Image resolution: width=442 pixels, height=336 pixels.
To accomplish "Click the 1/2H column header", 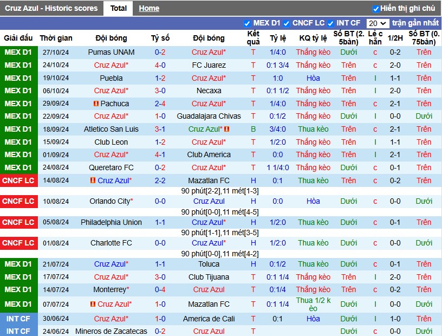I will [x=395, y=38].
